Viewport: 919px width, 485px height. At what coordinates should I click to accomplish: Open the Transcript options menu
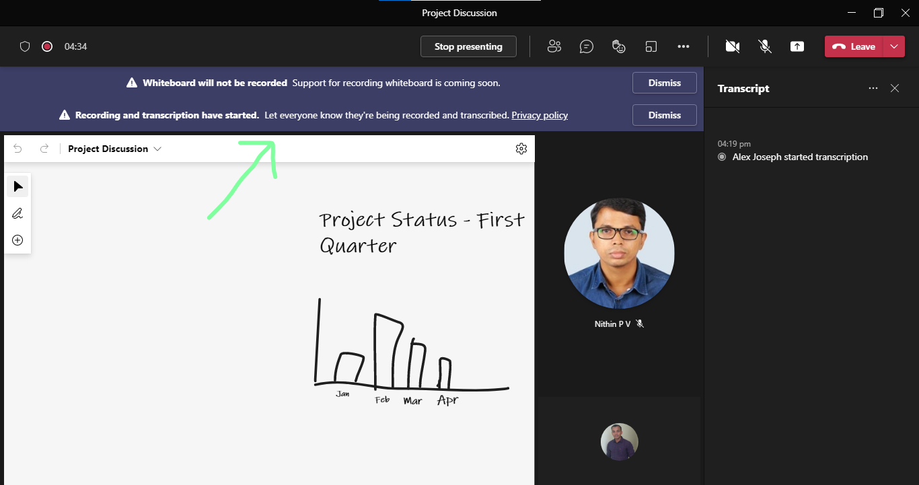(x=873, y=88)
